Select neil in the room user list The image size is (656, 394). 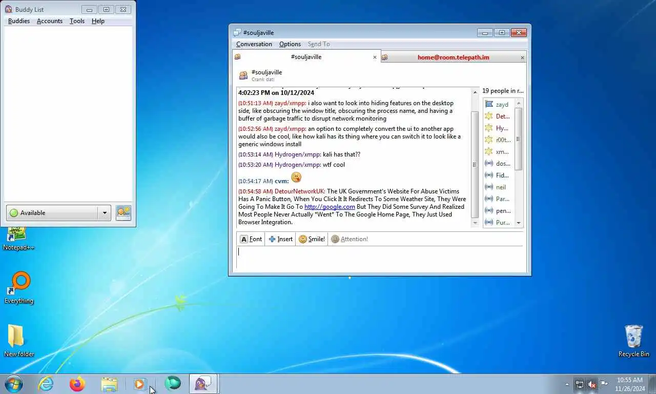(498, 187)
